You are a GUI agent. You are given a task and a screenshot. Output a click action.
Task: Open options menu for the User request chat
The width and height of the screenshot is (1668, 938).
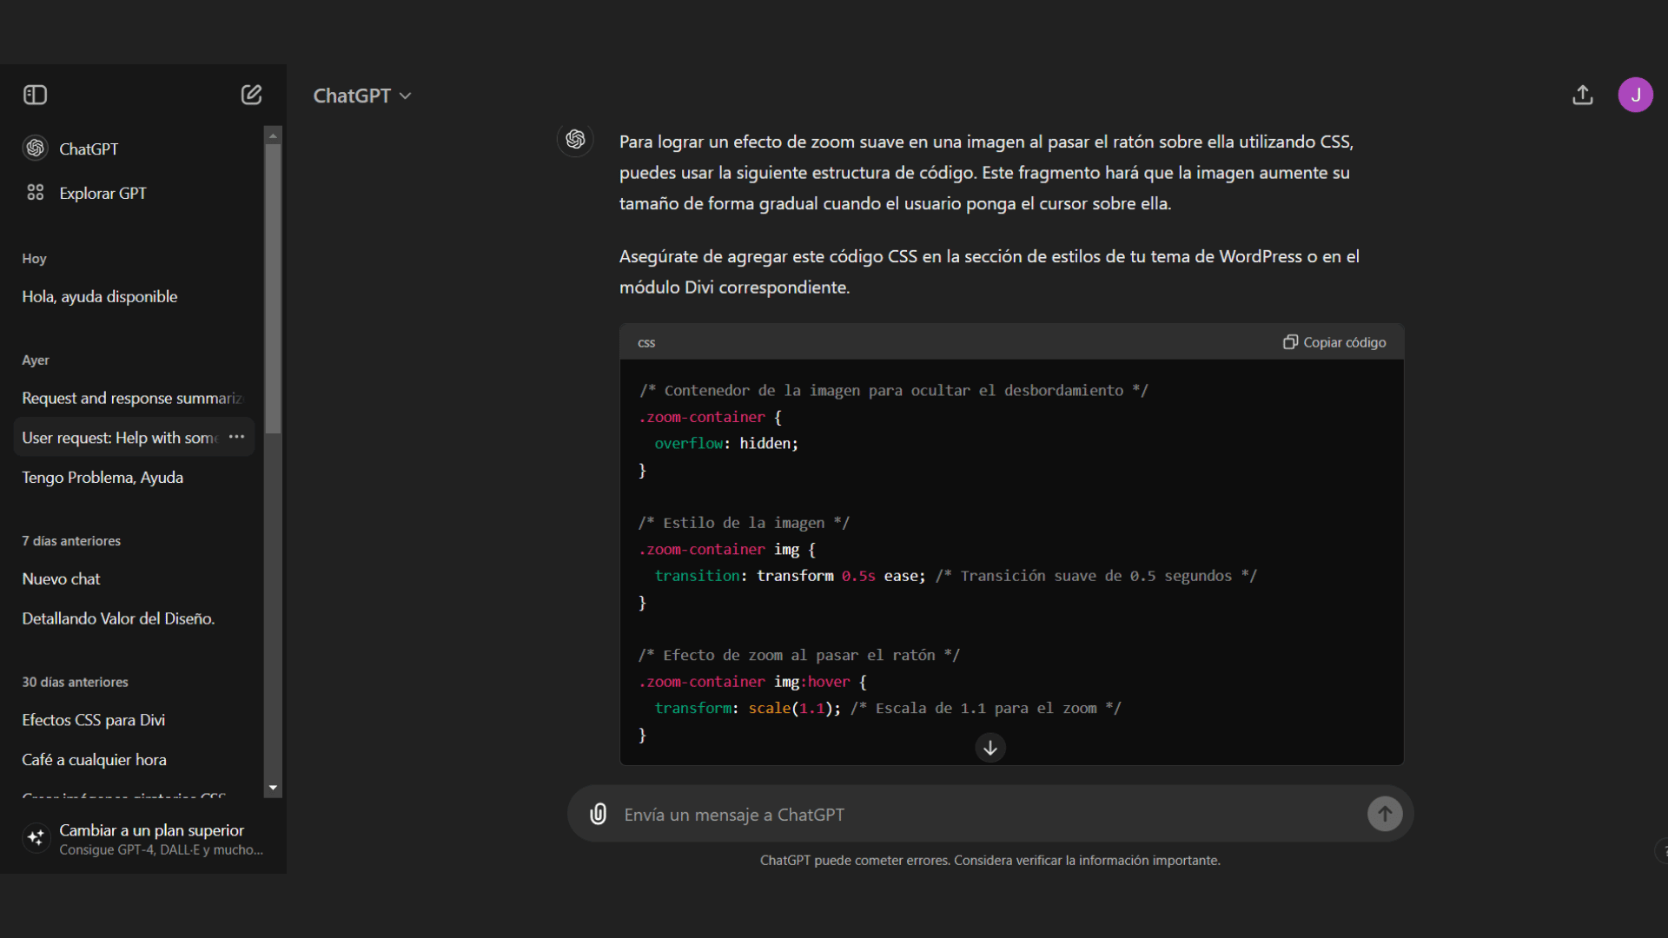click(x=236, y=437)
